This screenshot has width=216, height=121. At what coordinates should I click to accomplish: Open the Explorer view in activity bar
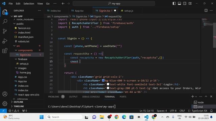click(5, 12)
